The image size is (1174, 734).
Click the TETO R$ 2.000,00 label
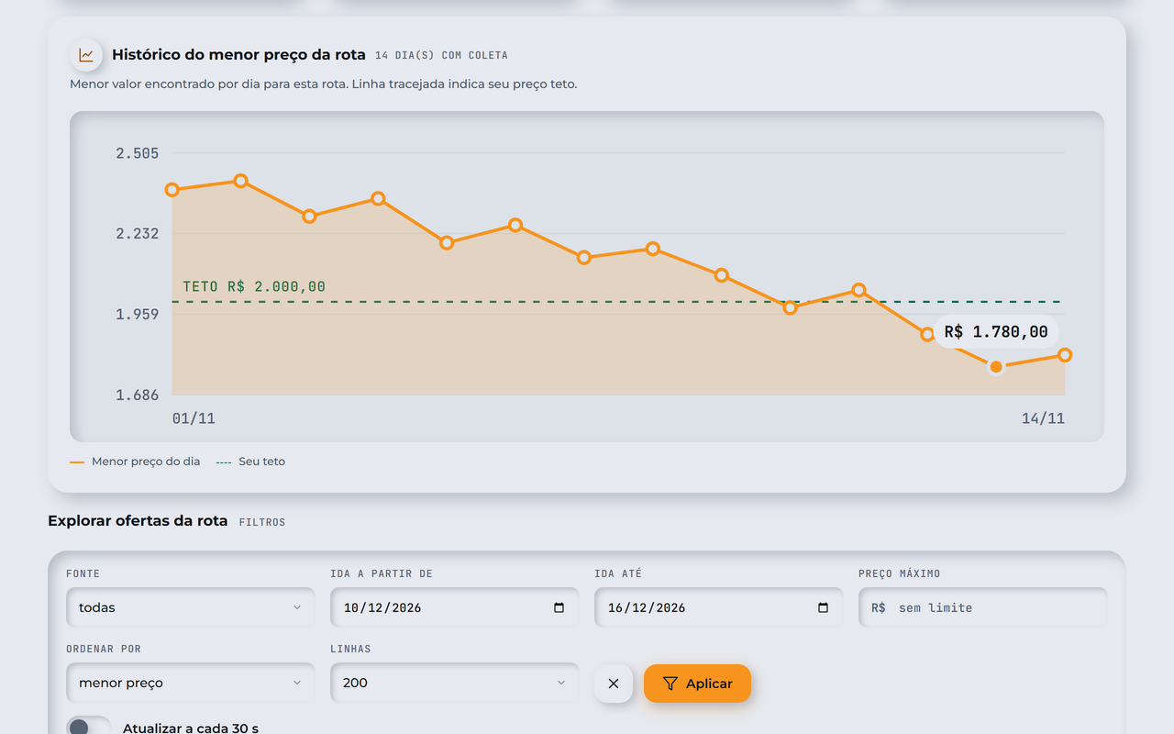[x=254, y=286]
